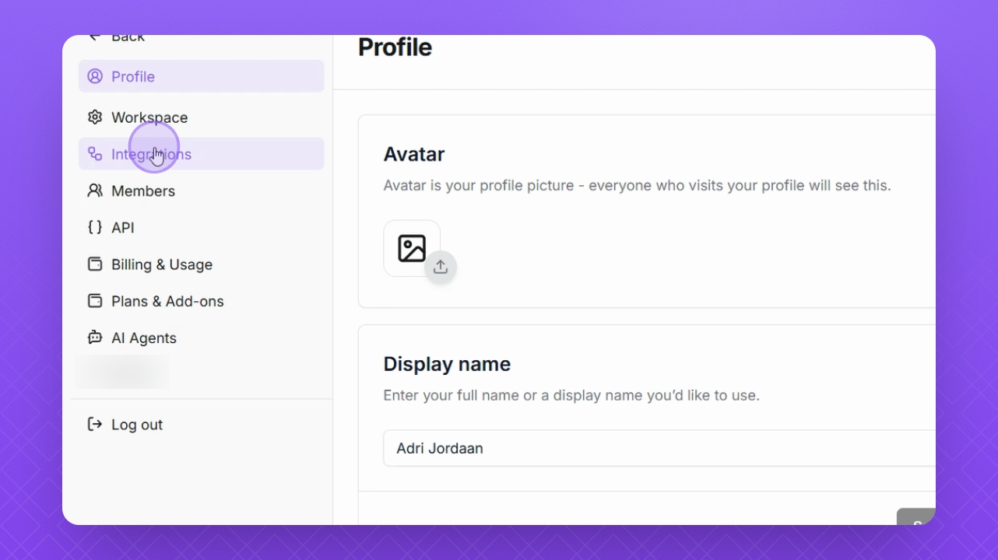Select the avatar image placeholder
The image size is (998, 560).
[x=412, y=248]
